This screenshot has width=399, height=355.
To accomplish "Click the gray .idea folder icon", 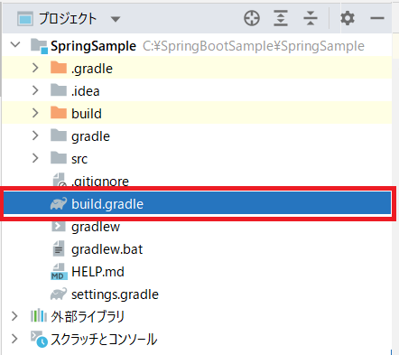I will coord(59,90).
